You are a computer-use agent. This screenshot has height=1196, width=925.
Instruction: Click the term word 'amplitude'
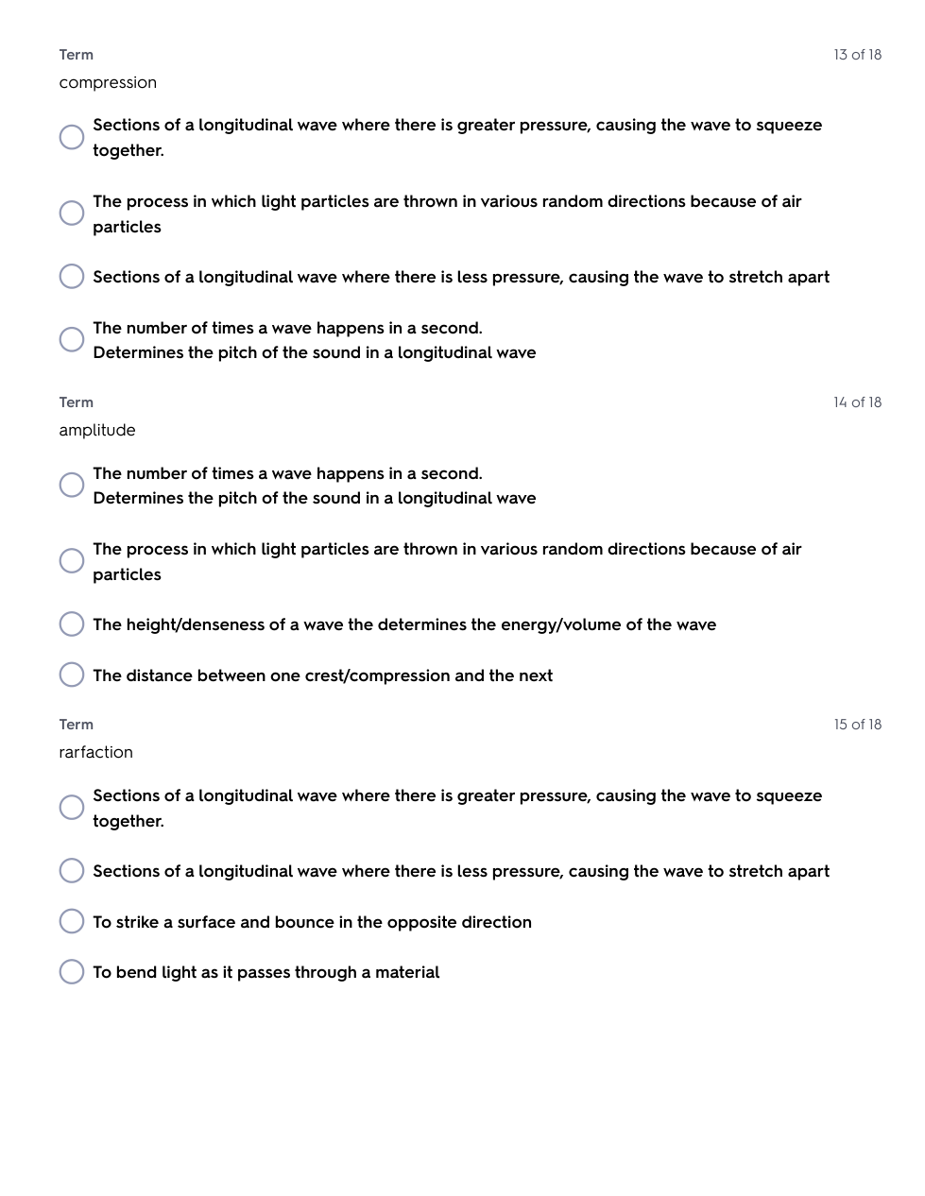pos(97,431)
